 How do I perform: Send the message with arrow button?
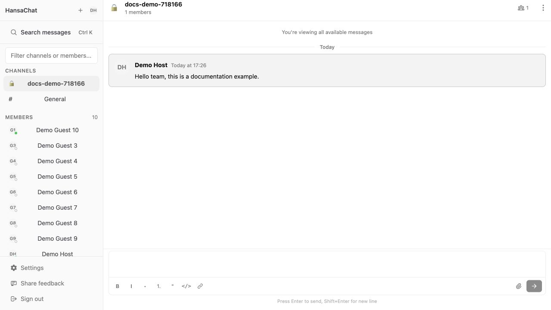click(x=534, y=286)
